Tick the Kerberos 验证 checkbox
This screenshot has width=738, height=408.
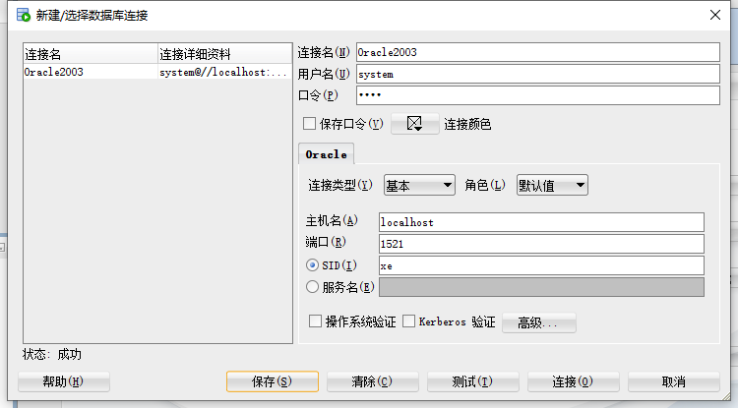409,321
